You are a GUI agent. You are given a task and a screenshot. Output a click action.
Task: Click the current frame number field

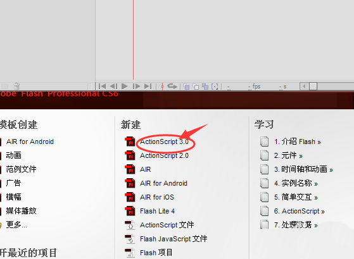tap(229, 87)
